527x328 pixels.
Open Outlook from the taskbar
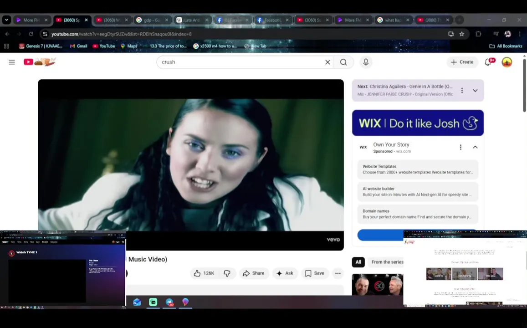coord(137,302)
